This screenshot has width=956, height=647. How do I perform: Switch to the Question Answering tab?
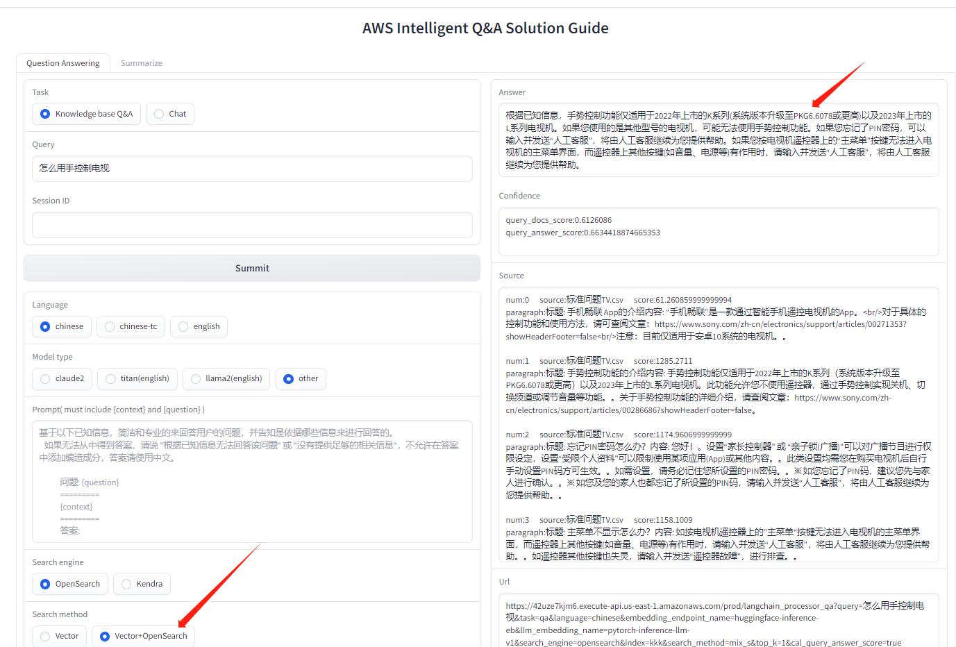pyautogui.click(x=63, y=63)
